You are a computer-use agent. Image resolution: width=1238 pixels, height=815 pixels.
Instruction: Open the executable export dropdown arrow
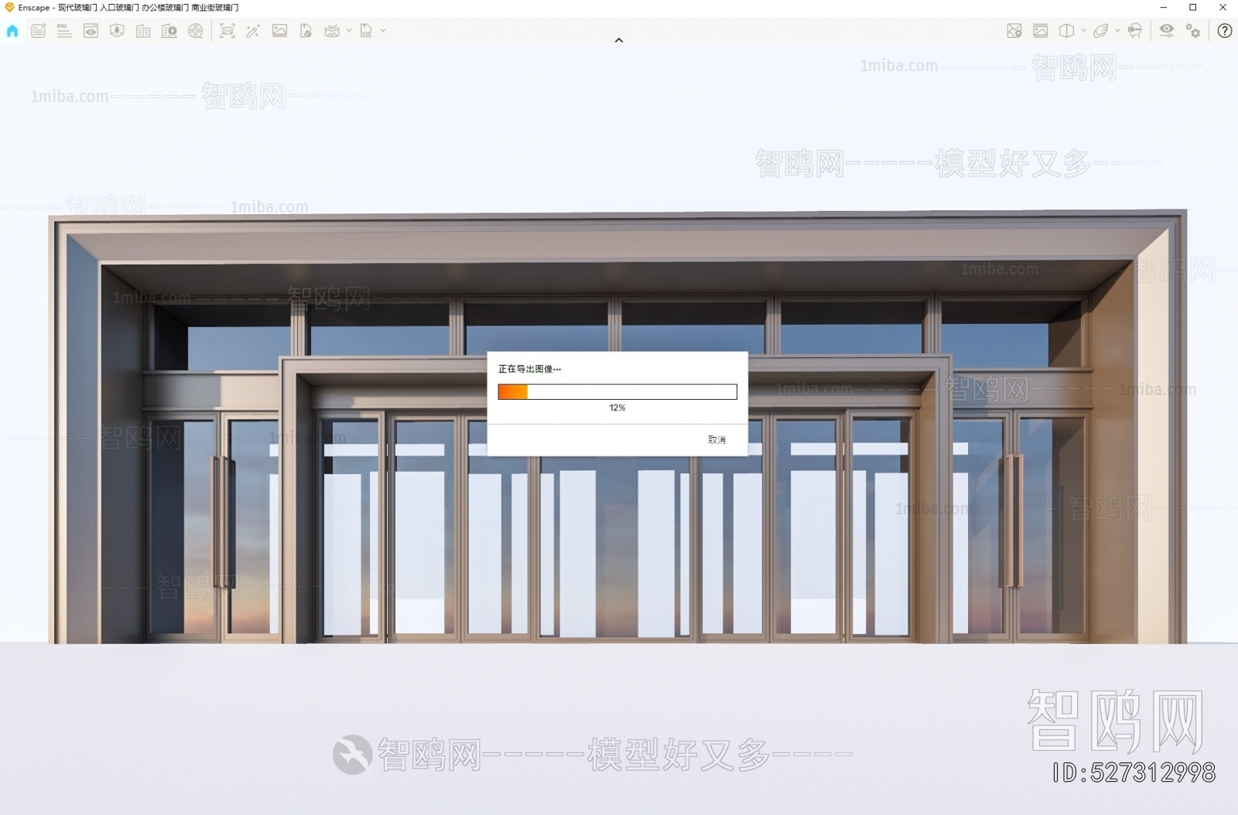(x=381, y=31)
